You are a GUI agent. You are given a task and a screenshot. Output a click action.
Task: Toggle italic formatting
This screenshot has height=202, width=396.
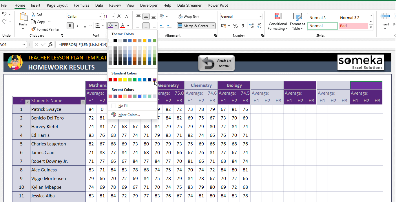[77, 26]
